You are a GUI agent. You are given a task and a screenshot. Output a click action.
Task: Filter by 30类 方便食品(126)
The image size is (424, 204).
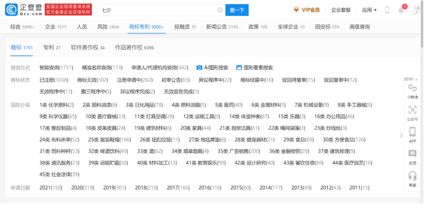(x=344, y=140)
